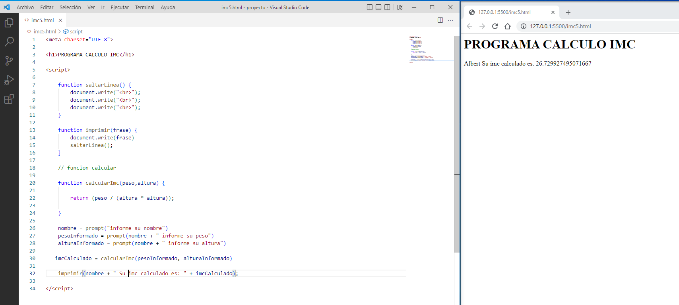Screen dimensions: 679x305
Task: Open Run and Debug view
Action: click(x=9, y=80)
